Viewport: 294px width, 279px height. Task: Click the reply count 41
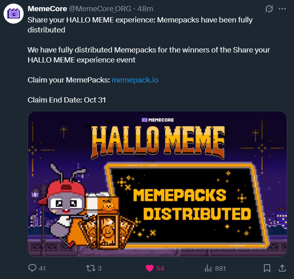(42, 269)
